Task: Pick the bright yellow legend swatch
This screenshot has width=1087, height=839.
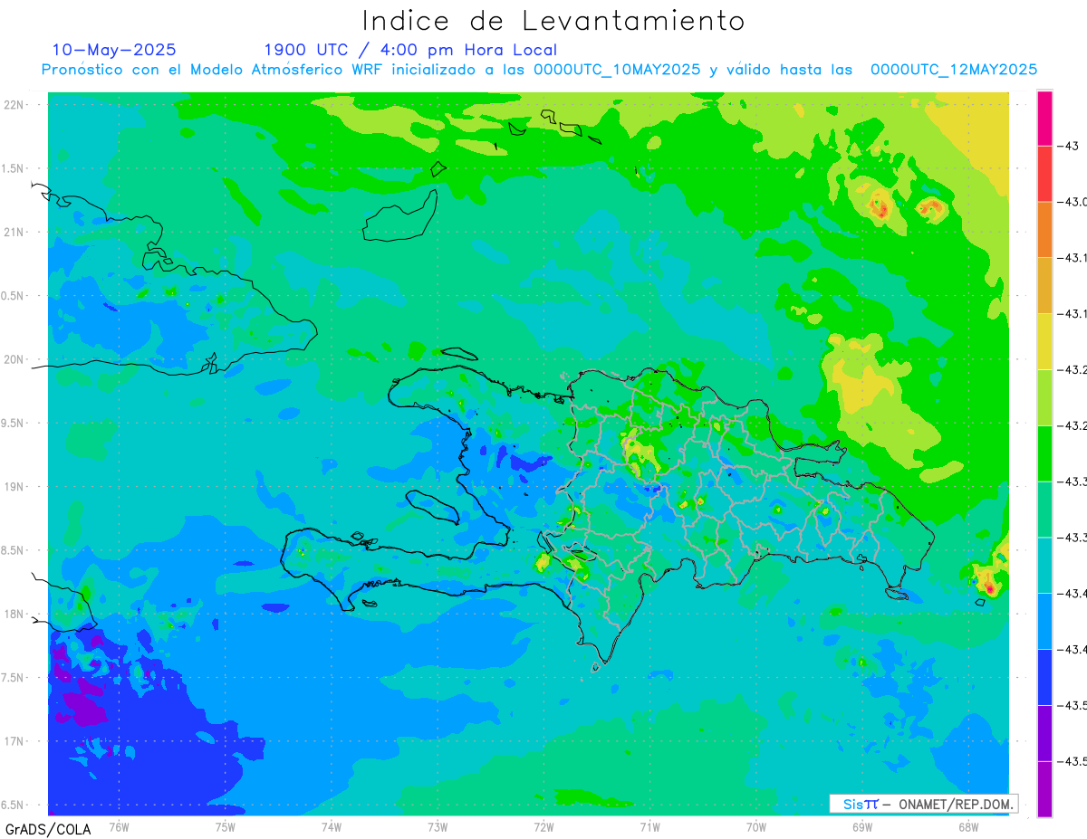Action: click(x=1044, y=341)
